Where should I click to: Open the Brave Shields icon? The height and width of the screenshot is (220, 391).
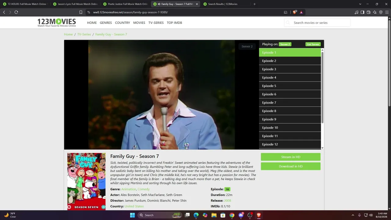[x=294, y=12]
